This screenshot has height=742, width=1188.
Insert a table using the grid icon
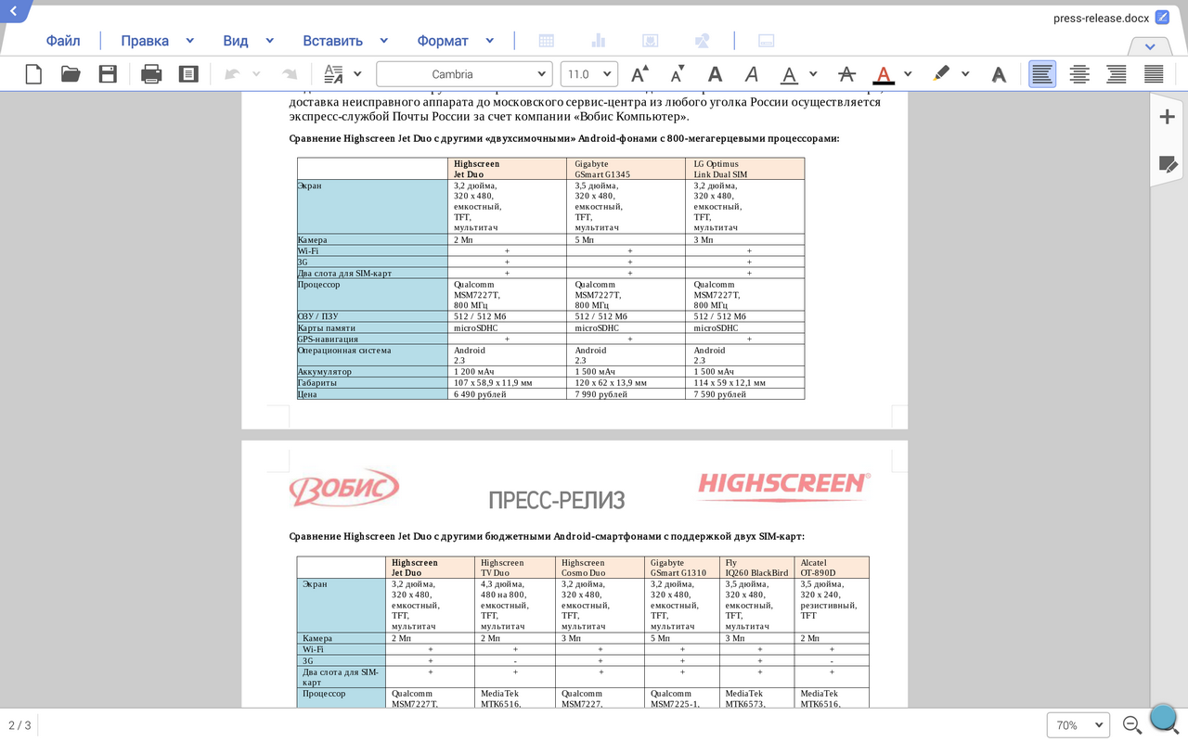click(547, 41)
